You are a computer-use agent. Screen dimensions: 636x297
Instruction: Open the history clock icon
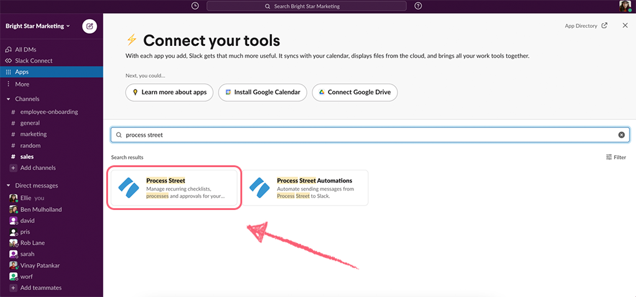tap(195, 6)
